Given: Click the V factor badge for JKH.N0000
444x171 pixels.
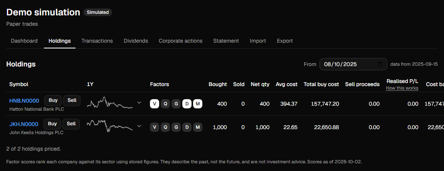Looking at the screenshot, I should pyautogui.click(x=154, y=127).
